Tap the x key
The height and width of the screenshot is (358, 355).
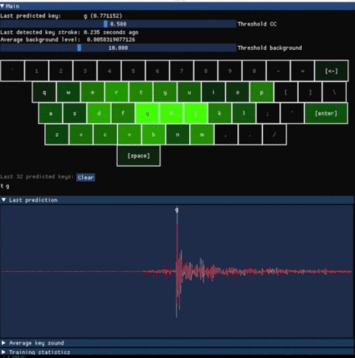click(81, 134)
